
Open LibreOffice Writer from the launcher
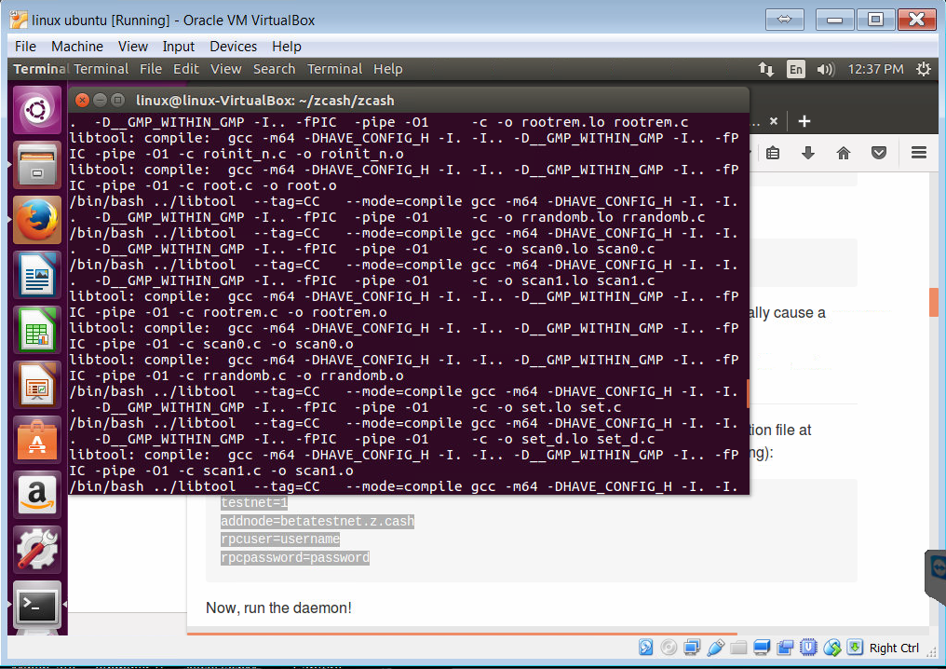pos(37,275)
